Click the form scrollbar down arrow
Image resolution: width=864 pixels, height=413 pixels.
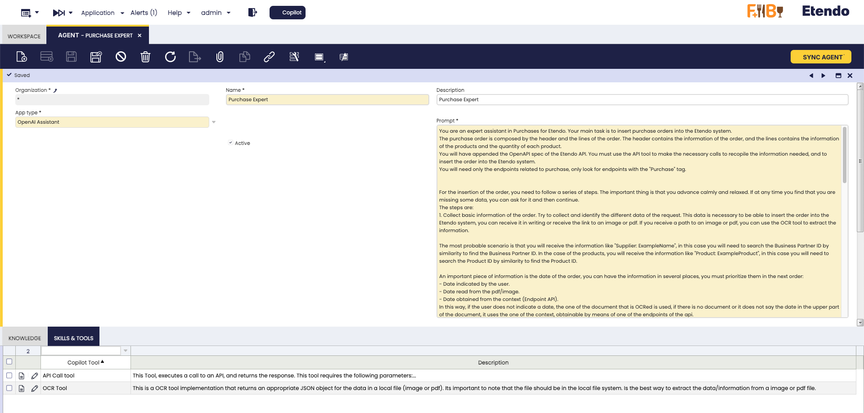(860, 323)
